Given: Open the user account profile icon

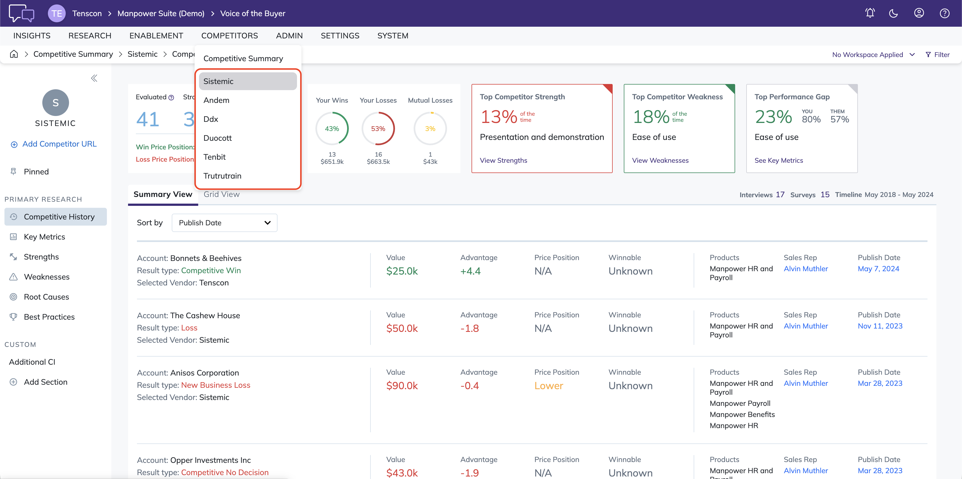Looking at the screenshot, I should [919, 13].
